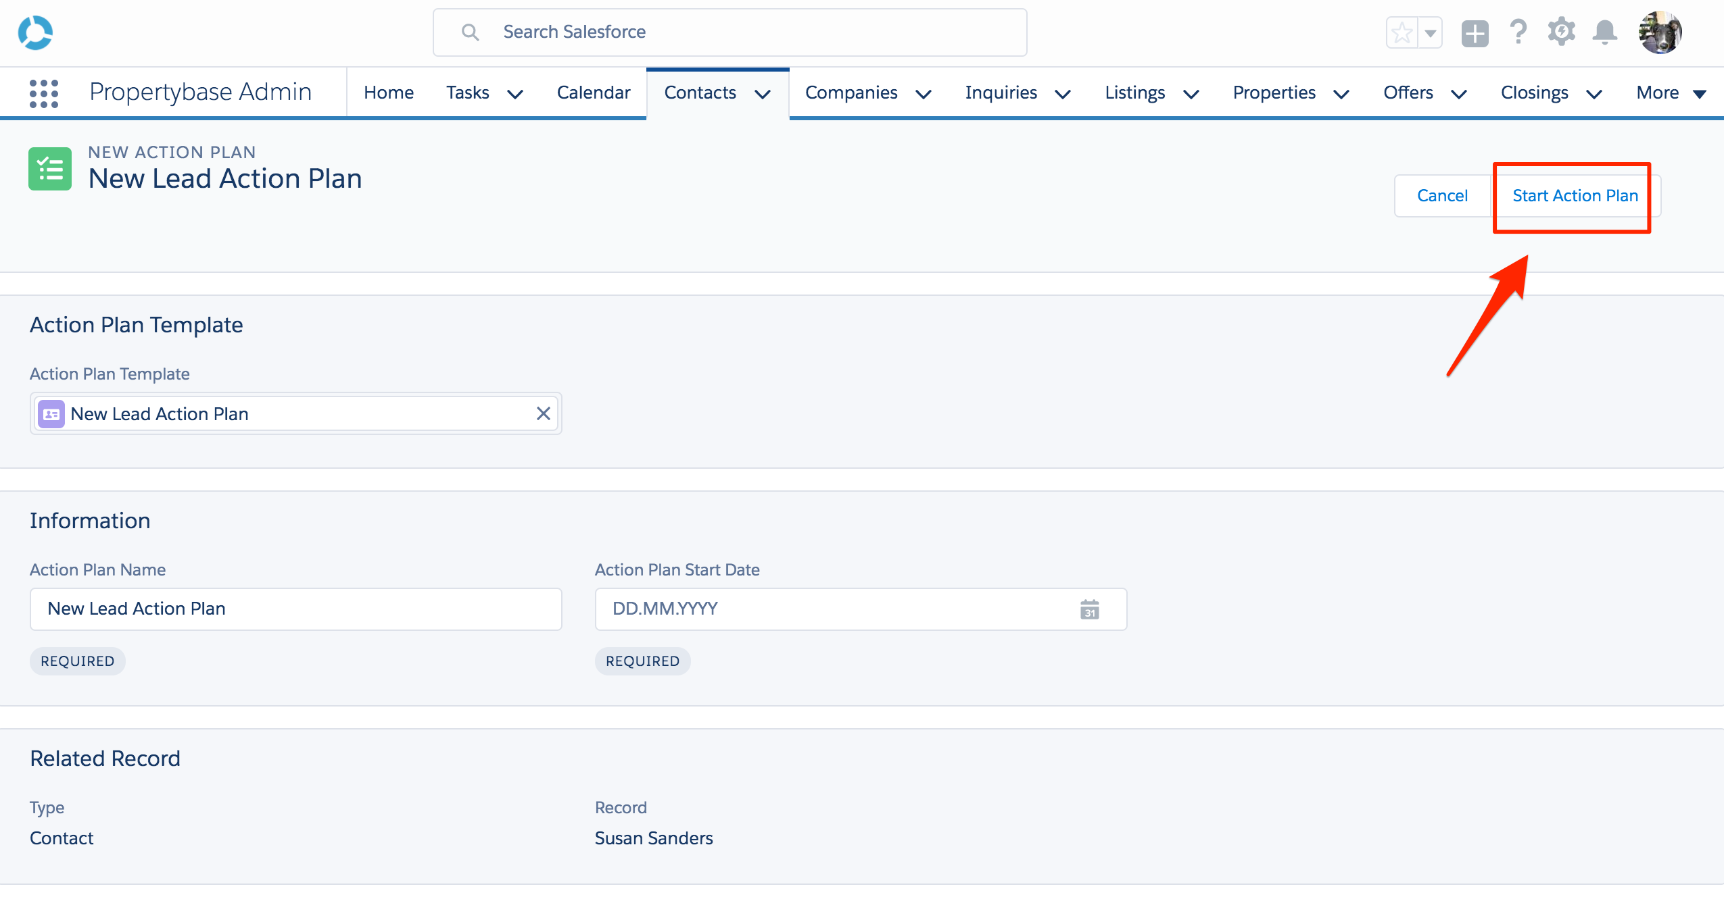The width and height of the screenshot is (1724, 897).
Task: Click the Action Plan Template lookup field
Action: pos(296,413)
